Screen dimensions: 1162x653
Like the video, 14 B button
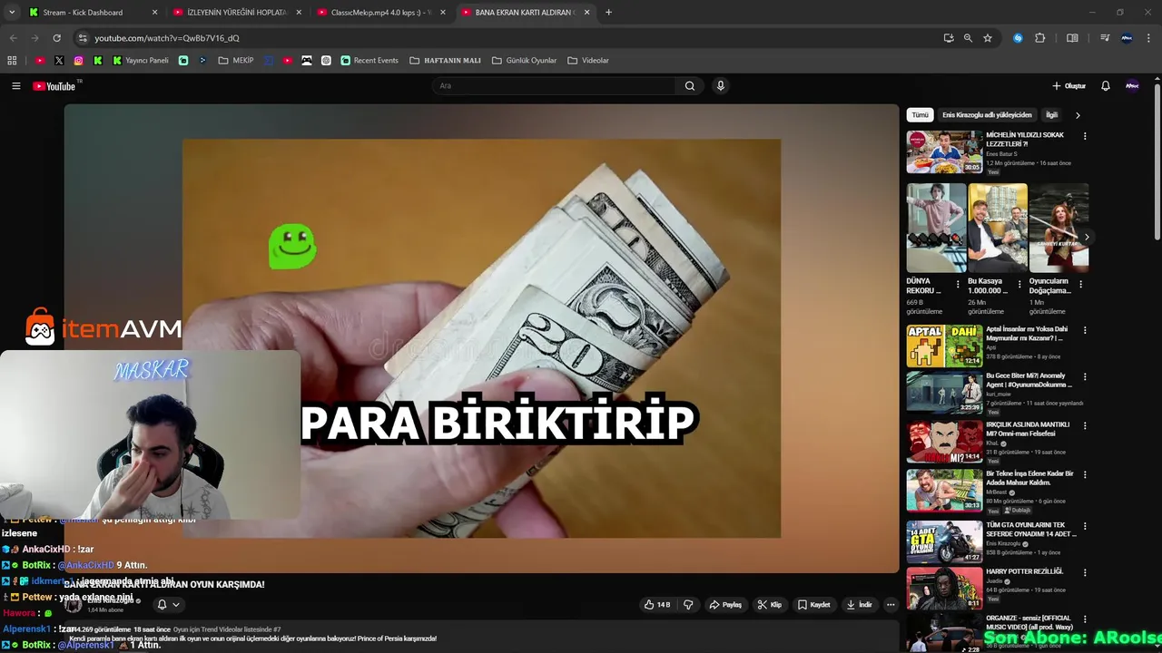coord(657,605)
